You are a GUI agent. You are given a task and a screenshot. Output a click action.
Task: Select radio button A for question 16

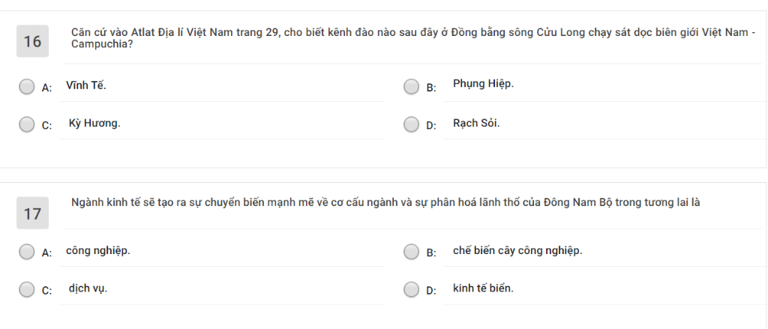[26, 87]
